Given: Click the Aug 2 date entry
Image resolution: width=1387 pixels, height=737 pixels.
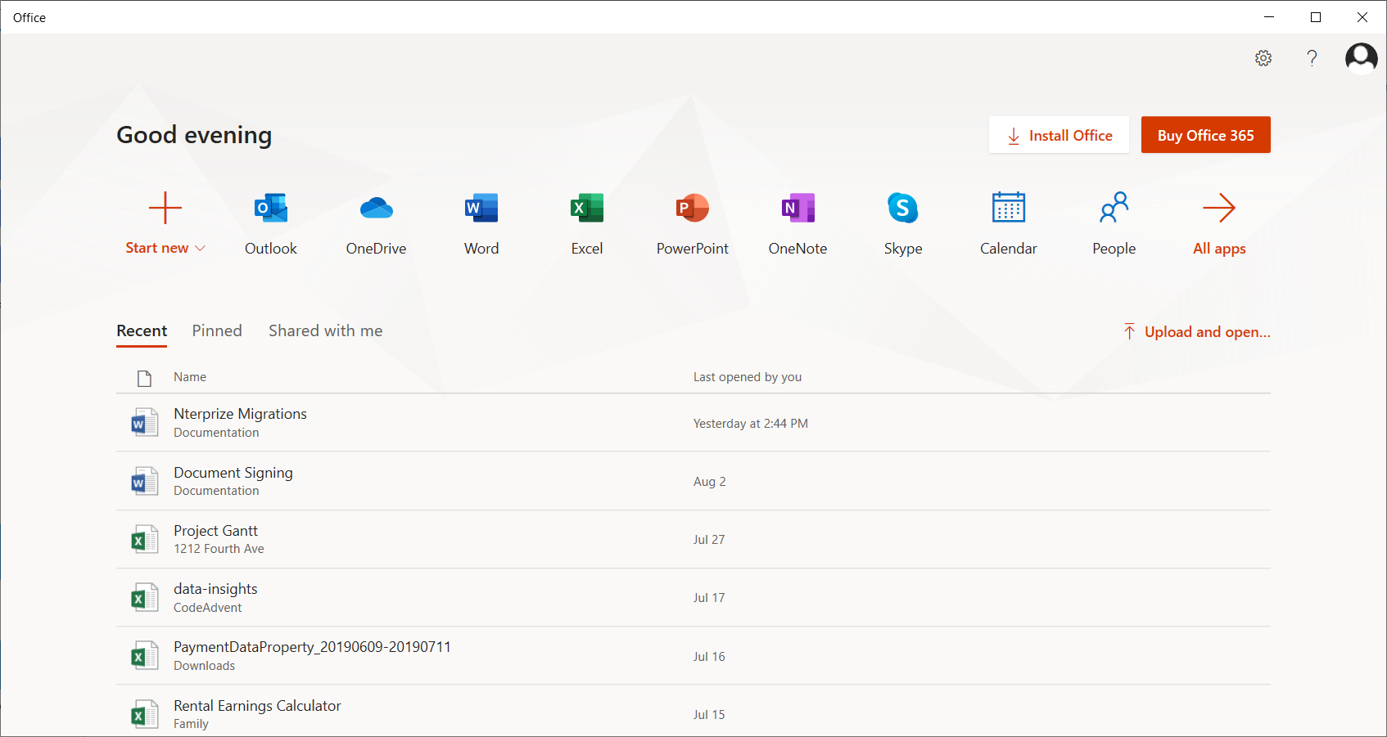Looking at the screenshot, I should click(710, 482).
